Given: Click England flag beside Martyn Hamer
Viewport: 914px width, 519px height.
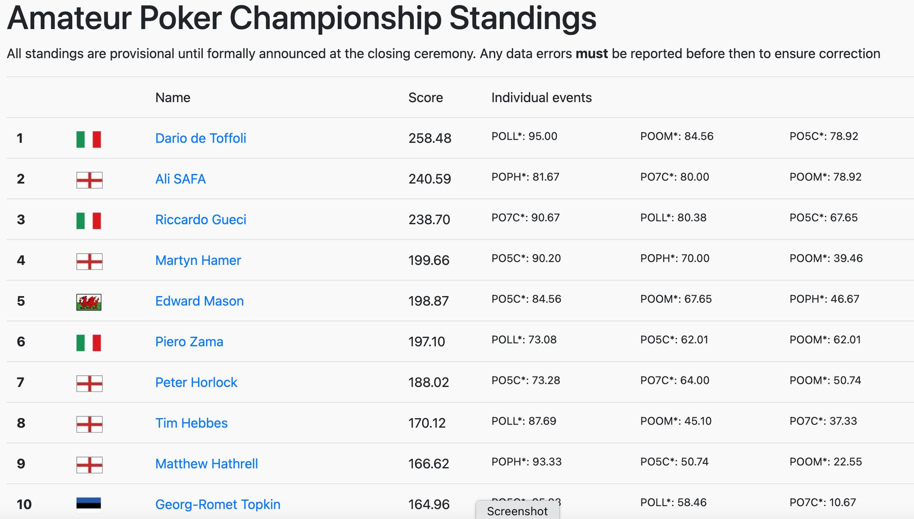Looking at the screenshot, I should pyautogui.click(x=89, y=262).
